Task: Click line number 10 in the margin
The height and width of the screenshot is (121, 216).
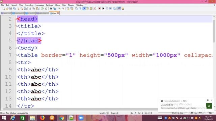Action: (8, 77)
